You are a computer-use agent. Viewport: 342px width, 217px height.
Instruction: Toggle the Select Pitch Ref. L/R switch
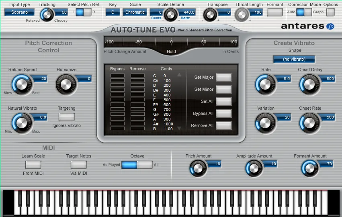[84, 12]
